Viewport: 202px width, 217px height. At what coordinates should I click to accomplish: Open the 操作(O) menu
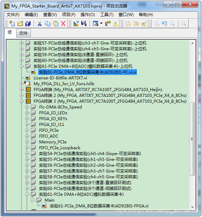click(87, 15)
